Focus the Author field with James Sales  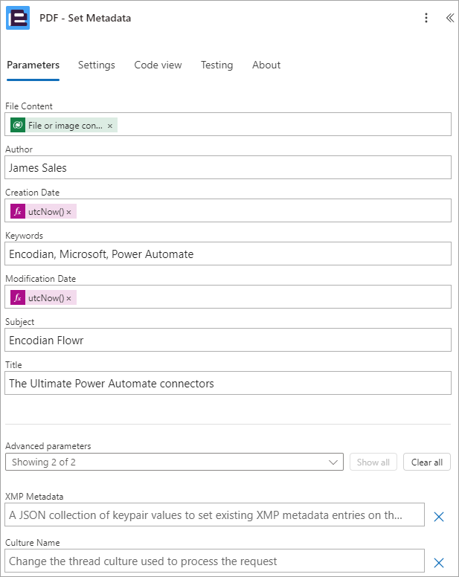pyautogui.click(x=228, y=167)
